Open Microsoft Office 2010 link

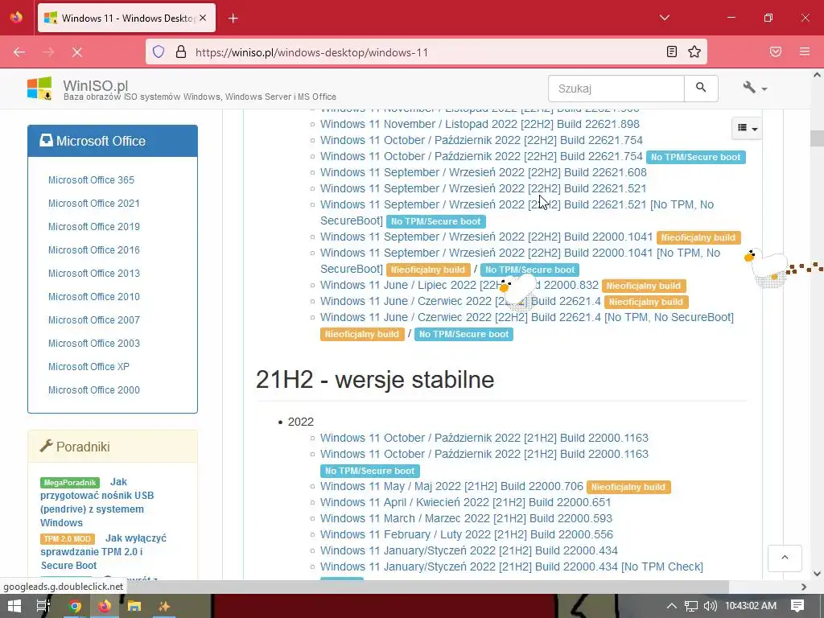point(94,296)
